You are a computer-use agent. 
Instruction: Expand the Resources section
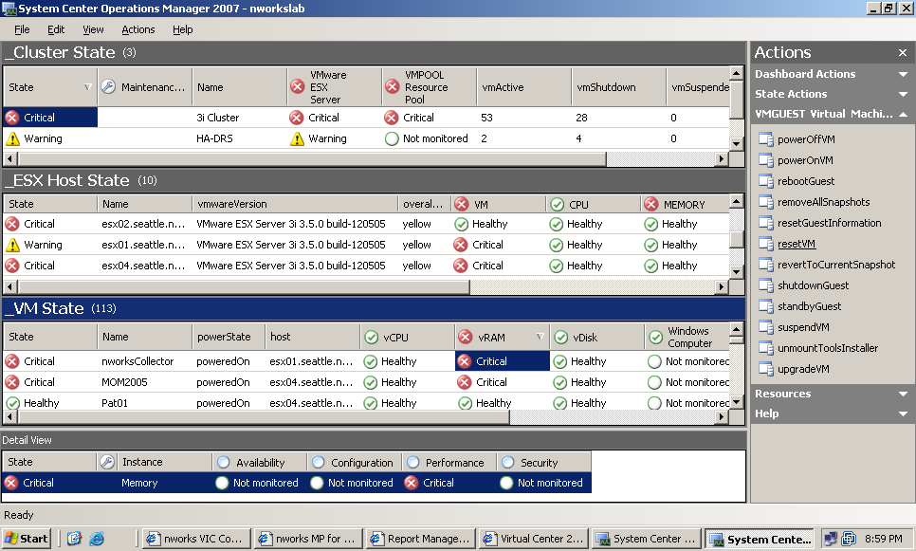coord(903,394)
